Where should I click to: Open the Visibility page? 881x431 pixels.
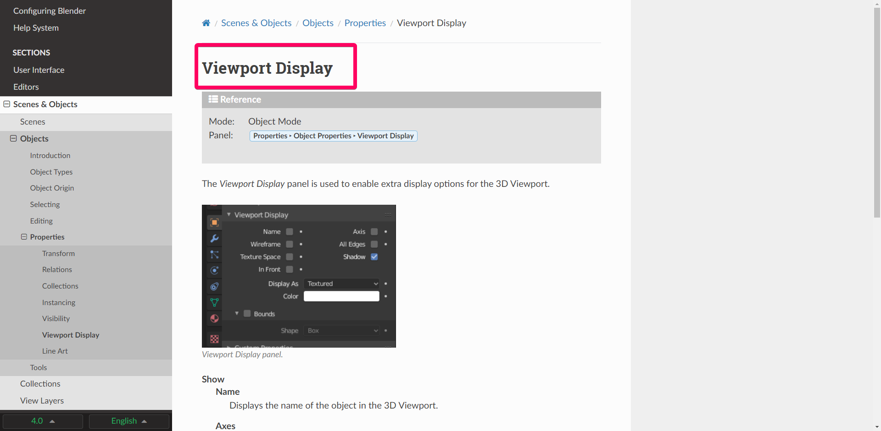pos(56,319)
